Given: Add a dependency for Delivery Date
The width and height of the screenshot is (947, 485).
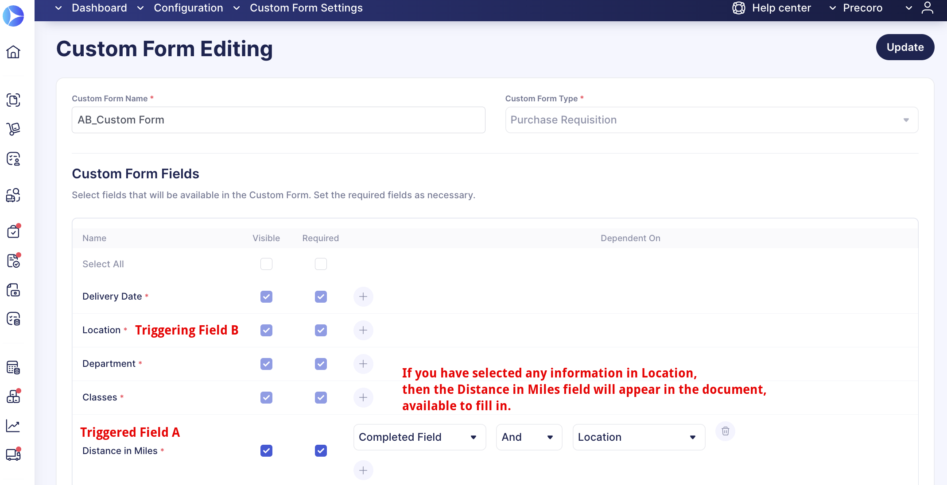Looking at the screenshot, I should tap(363, 296).
